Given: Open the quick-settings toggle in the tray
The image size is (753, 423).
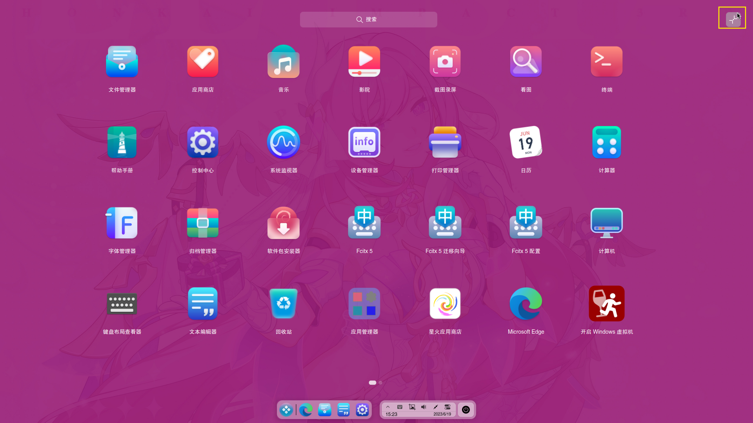Looking at the screenshot, I should click(x=447, y=407).
